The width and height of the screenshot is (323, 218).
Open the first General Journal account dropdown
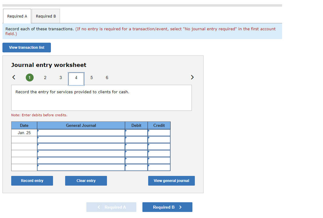pos(81,132)
